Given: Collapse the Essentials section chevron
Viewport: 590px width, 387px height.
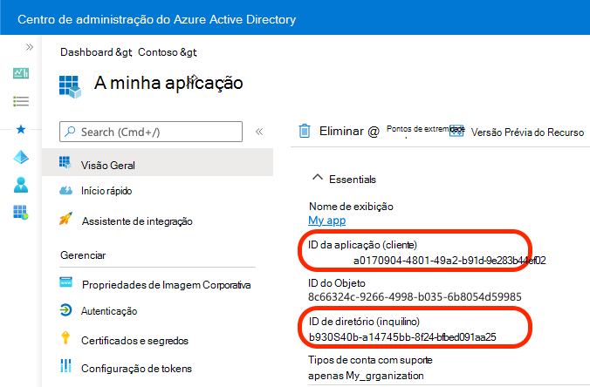Looking at the screenshot, I should point(318,177).
